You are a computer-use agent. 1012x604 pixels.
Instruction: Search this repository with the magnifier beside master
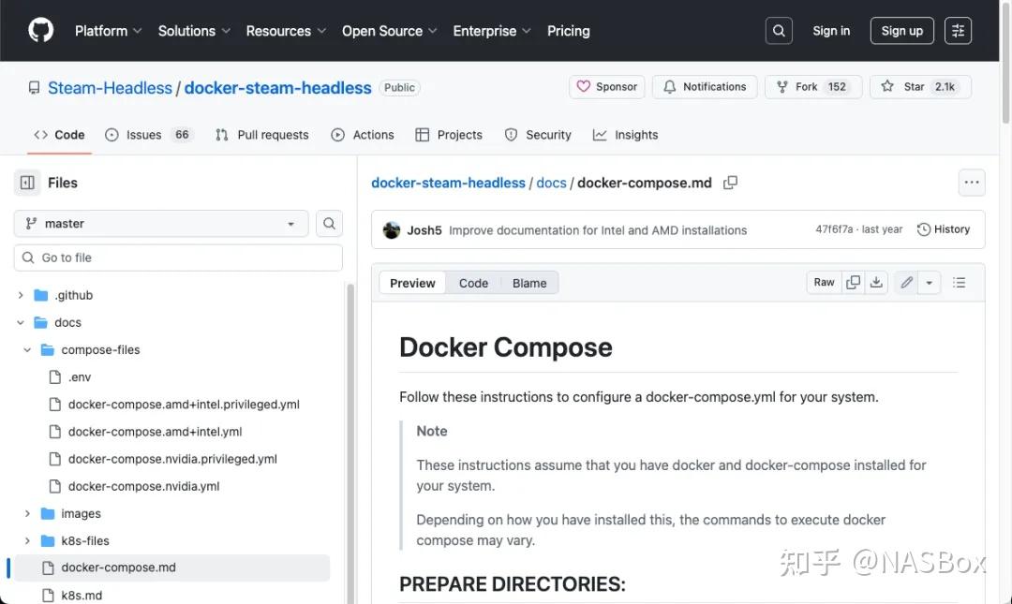tap(329, 223)
